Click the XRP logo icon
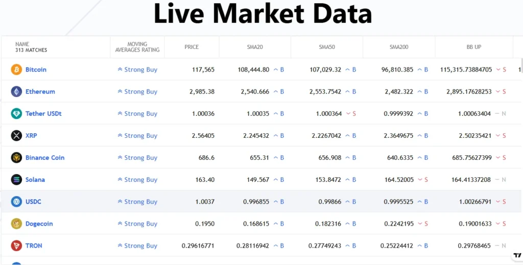 (x=16, y=135)
